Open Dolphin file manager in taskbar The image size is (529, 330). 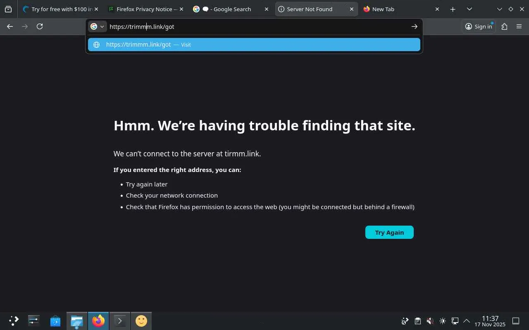76,321
